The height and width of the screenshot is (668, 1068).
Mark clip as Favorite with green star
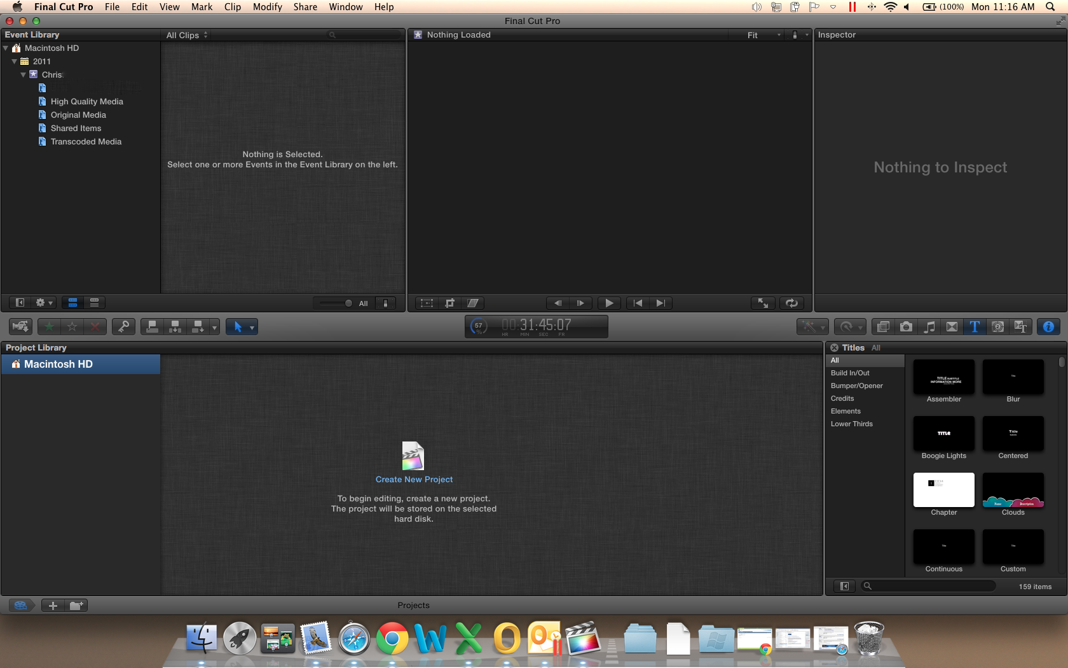[x=49, y=326]
